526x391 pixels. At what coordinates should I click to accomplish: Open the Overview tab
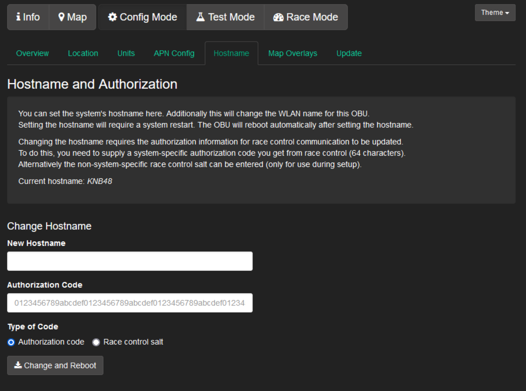click(x=32, y=53)
